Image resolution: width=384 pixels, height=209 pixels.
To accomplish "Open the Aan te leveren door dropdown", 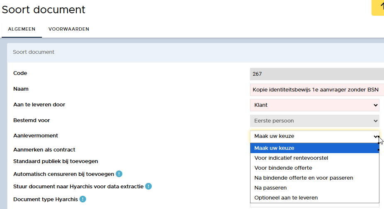I will (314, 105).
